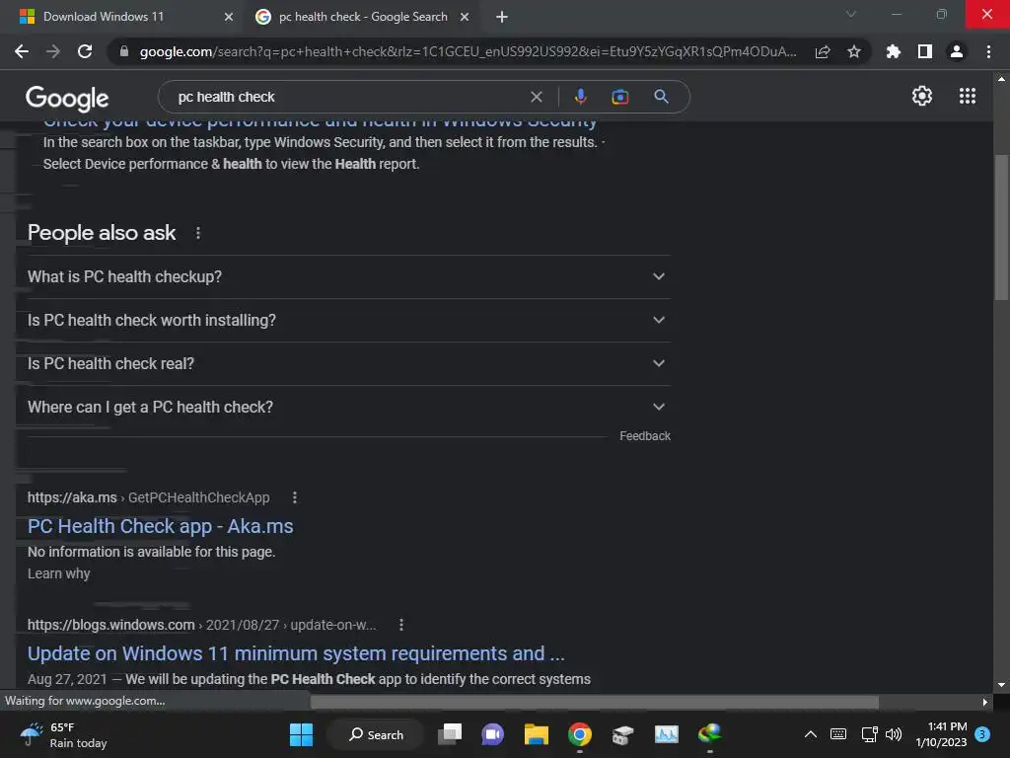Open a new browser tab

pos(502,17)
